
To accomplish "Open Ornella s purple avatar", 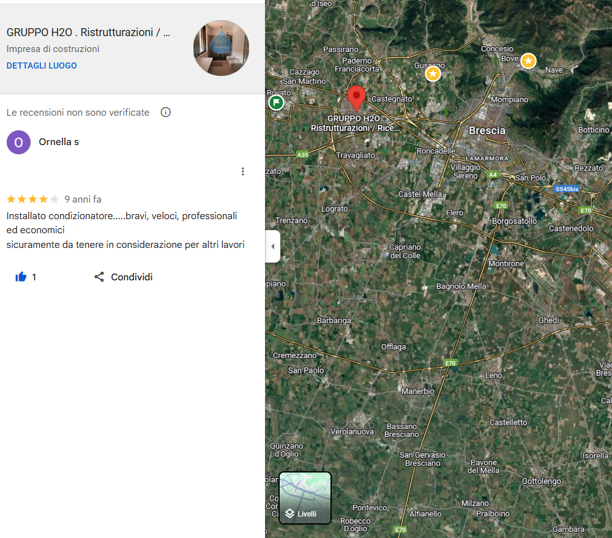I will click(18, 142).
